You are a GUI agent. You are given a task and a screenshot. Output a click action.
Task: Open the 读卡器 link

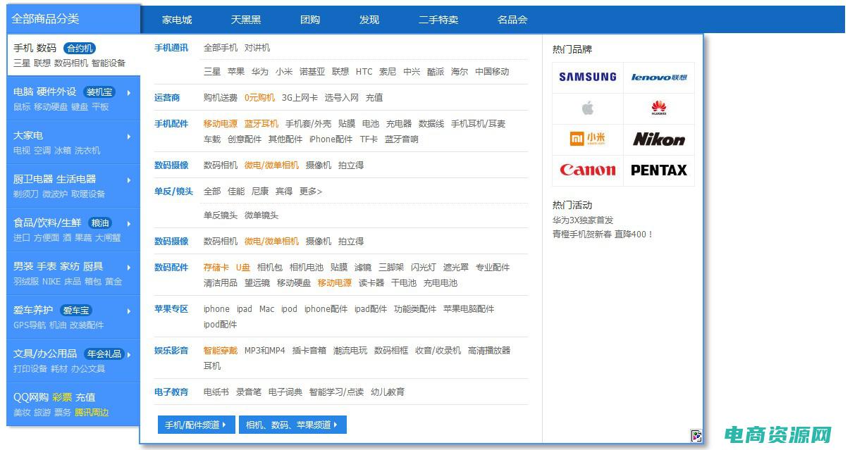(x=371, y=283)
